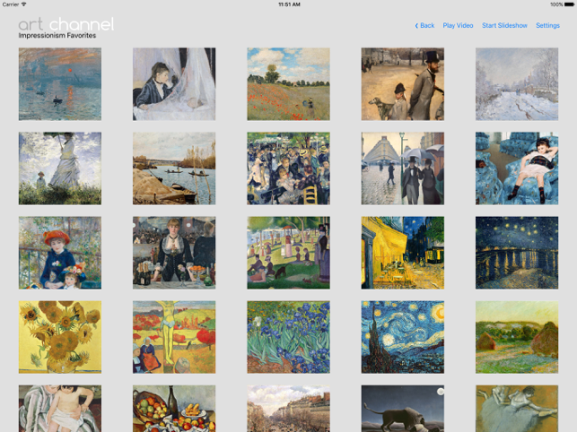Open the dark lion night scene painting
Screen dimensions: 577x432
403,409
